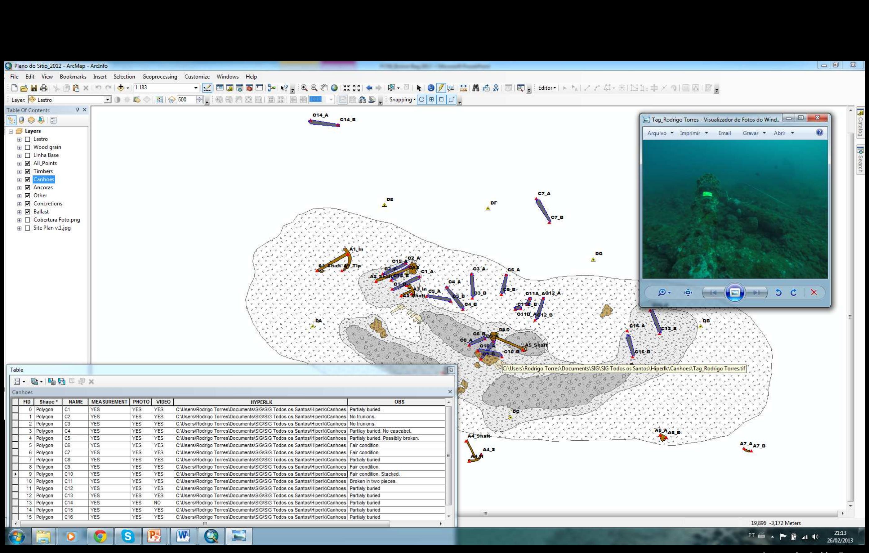Click the Pan hand tool
869x553 pixels.
tap(324, 88)
